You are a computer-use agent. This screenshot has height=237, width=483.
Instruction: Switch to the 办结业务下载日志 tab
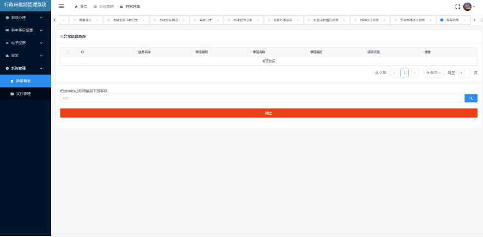click(x=126, y=20)
